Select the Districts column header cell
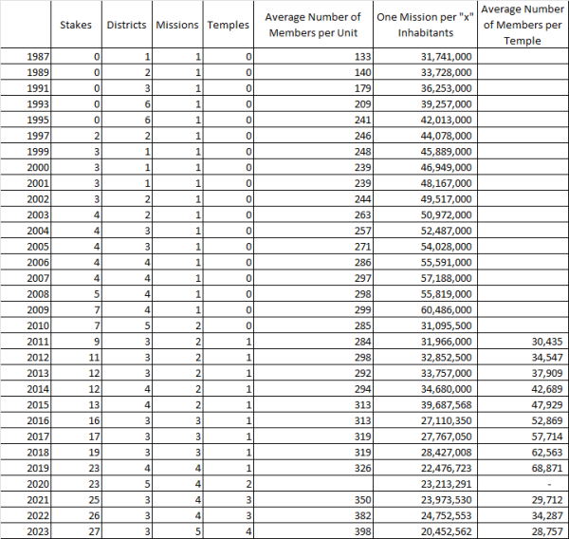This screenshot has height=539, width=569. (x=126, y=24)
